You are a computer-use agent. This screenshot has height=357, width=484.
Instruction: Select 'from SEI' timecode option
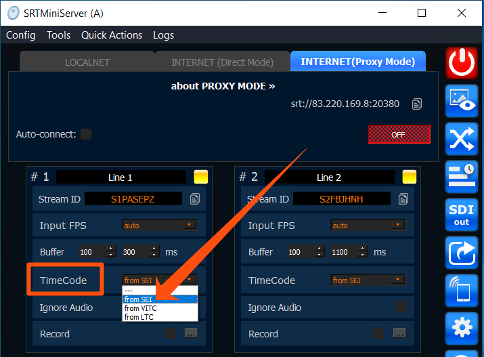click(x=160, y=299)
